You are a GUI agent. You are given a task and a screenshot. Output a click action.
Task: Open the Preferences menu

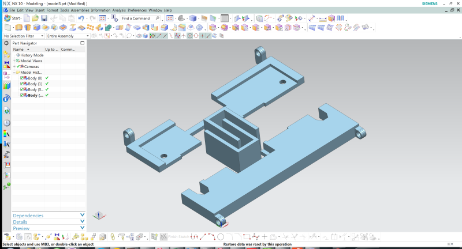click(137, 10)
